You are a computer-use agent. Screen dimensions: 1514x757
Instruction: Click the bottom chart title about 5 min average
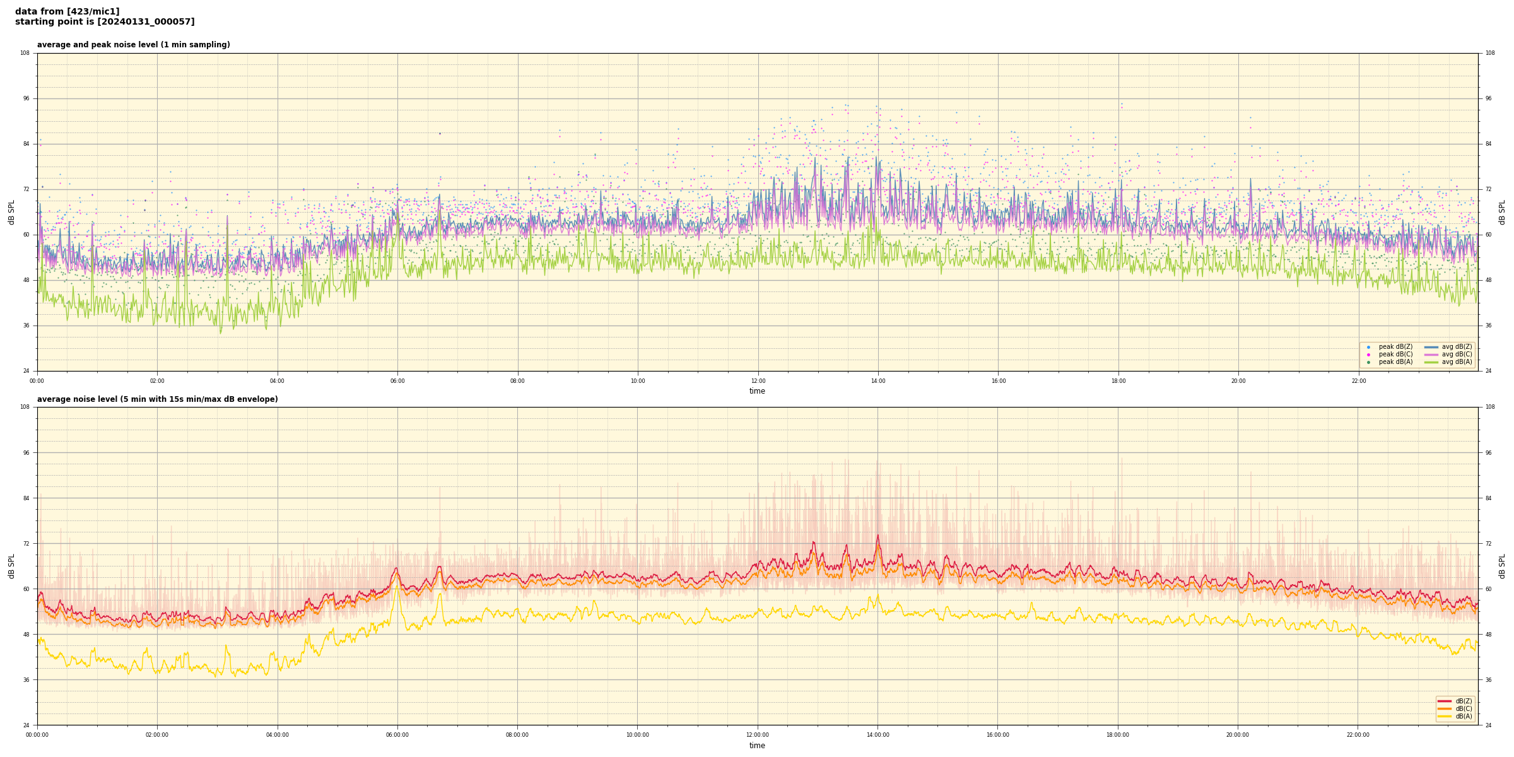point(157,399)
